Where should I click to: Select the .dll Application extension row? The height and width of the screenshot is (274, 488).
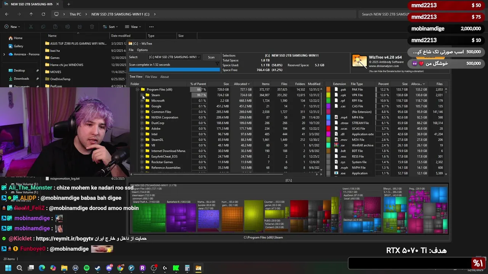pyautogui.click(x=386, y=134)
